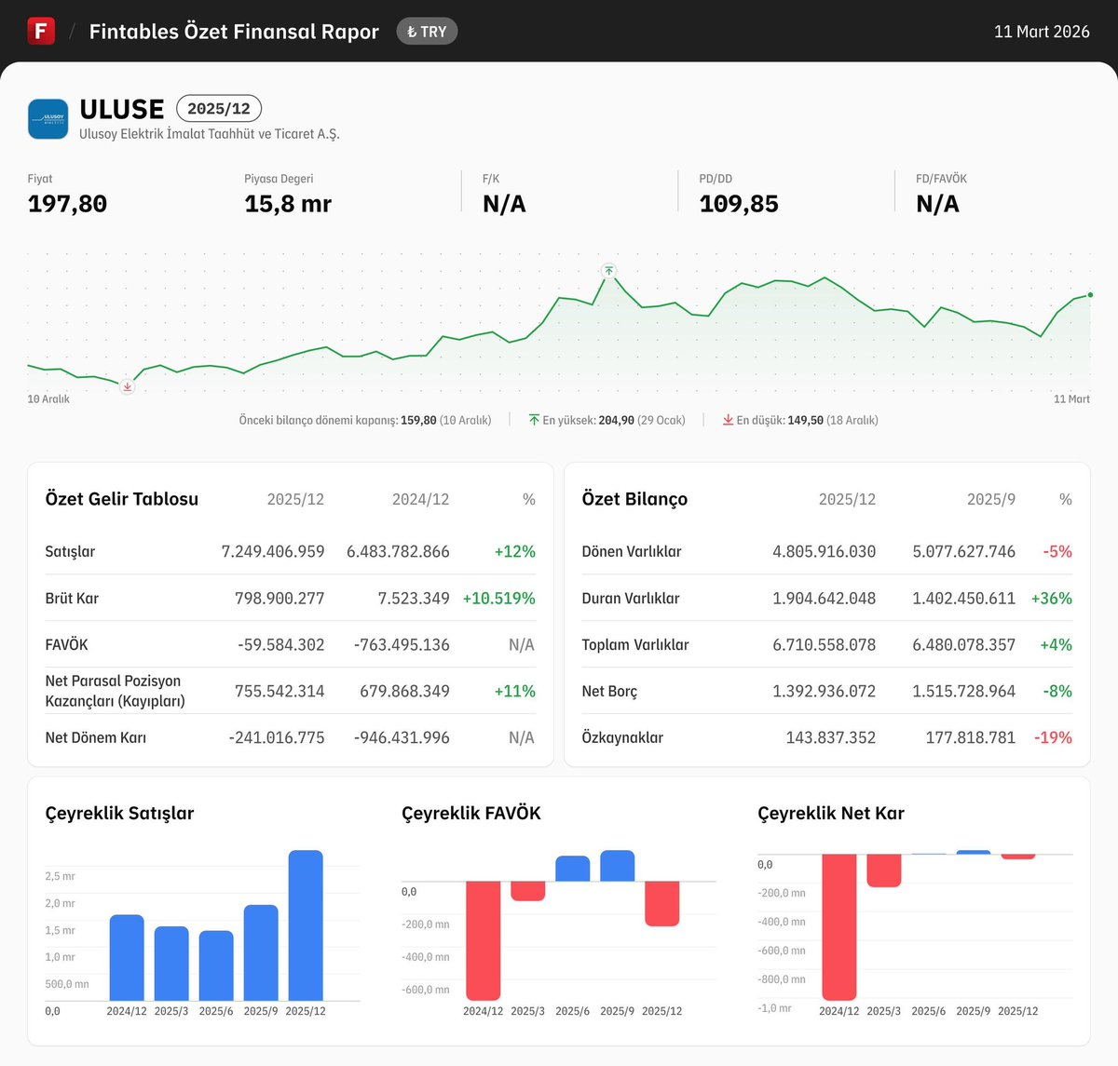Click the 2025/9 bar in Çeyreklik Satışlar
This screenshot has height=1066, width=1118.
click(x=261, y=952)
